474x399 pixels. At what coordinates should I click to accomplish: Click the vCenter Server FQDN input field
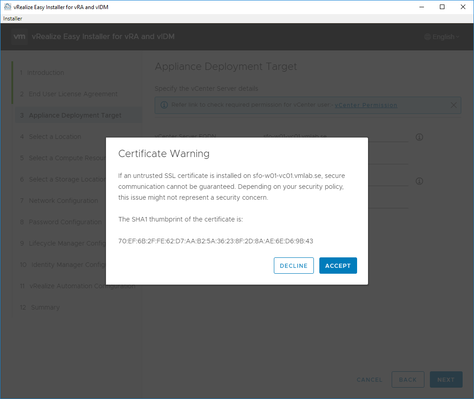click(x=336, y=136)
